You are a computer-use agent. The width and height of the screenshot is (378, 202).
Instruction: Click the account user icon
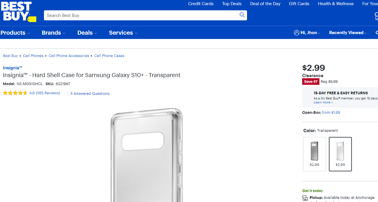click(296, 33)
